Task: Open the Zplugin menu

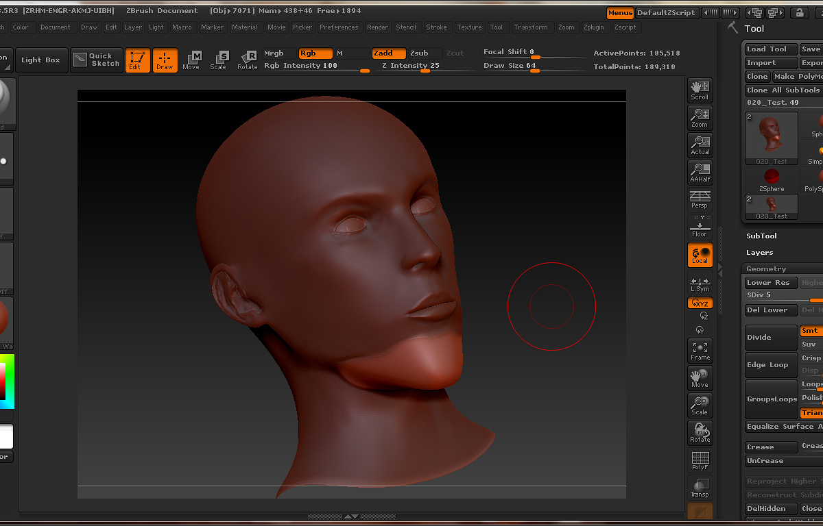Action: [594, 27]
